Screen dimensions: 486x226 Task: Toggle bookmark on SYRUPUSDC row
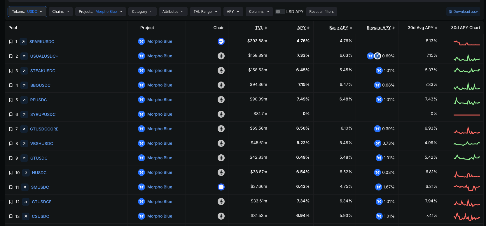pos(11,114)
